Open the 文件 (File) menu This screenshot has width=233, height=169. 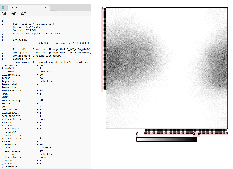4,13
